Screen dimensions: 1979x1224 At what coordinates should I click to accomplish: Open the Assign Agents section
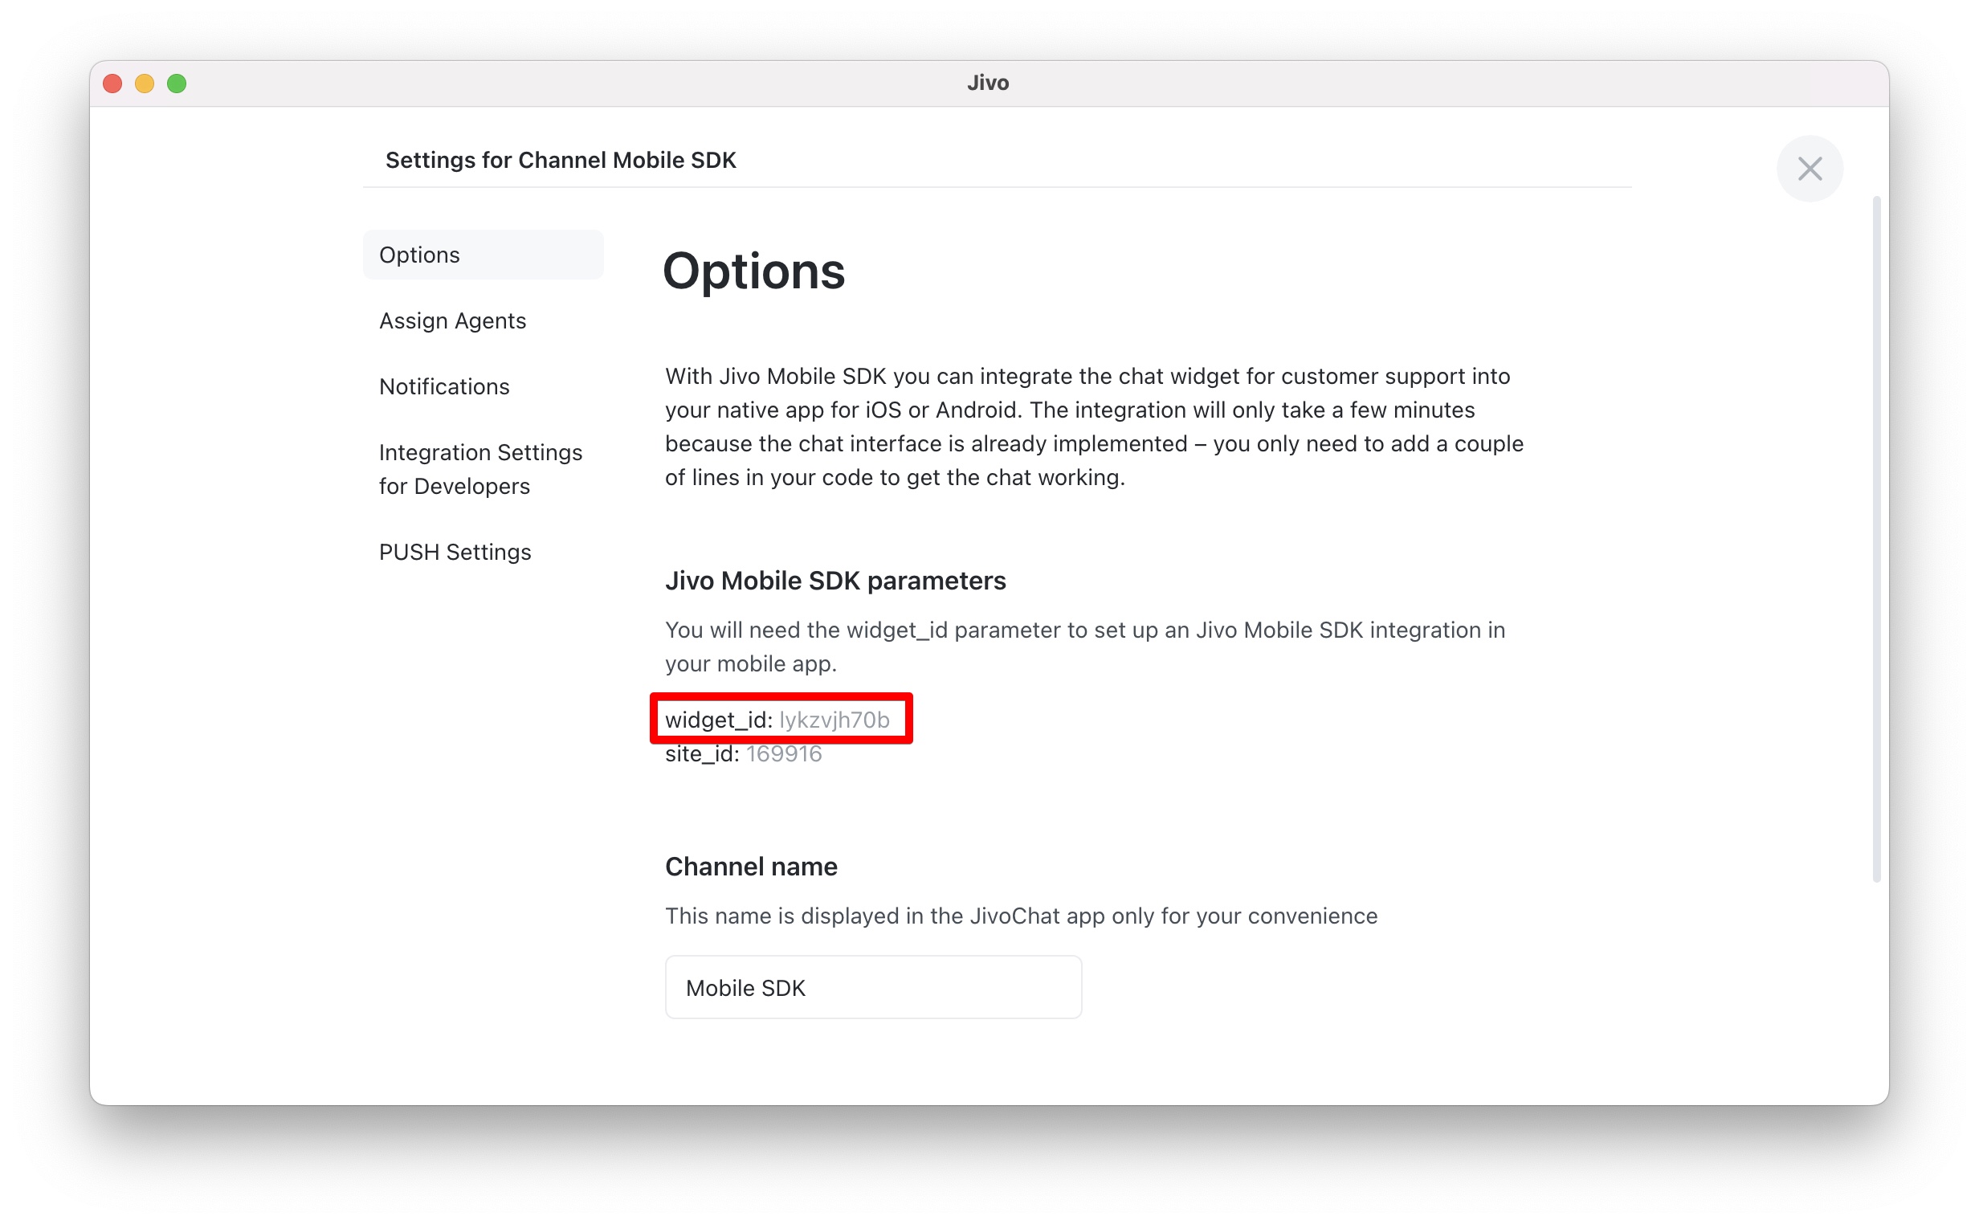click(x=452, y=320)
